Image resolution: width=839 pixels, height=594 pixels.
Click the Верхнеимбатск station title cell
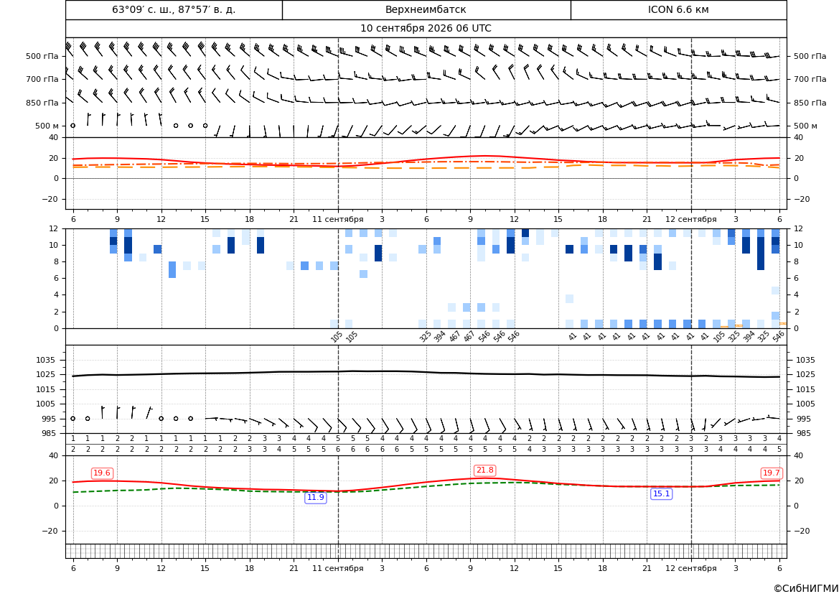coord(426,9)
